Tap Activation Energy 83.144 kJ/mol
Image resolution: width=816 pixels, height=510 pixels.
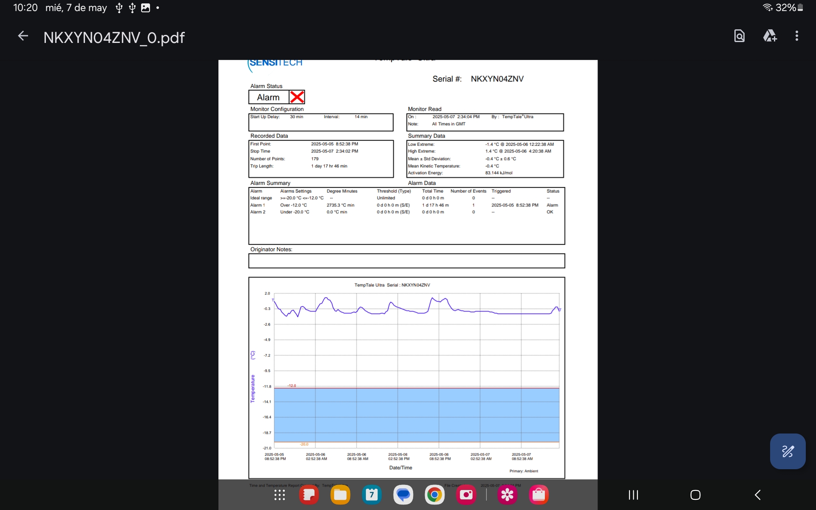click(499, 173)
